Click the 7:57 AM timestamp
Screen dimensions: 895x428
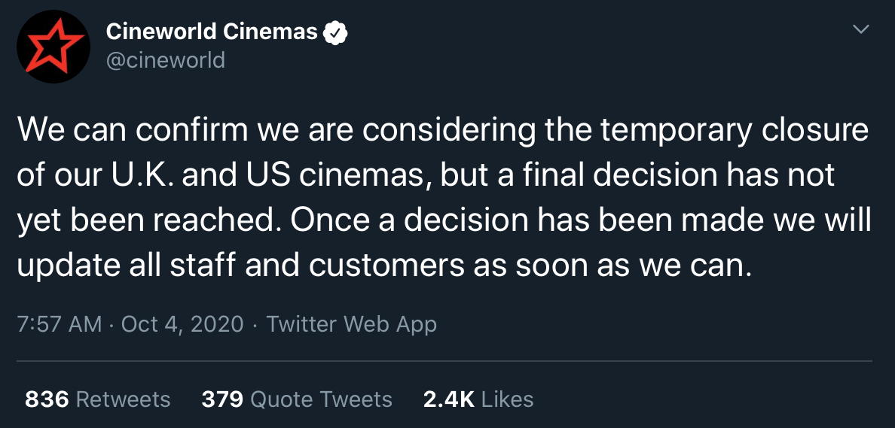pos(60,324)
